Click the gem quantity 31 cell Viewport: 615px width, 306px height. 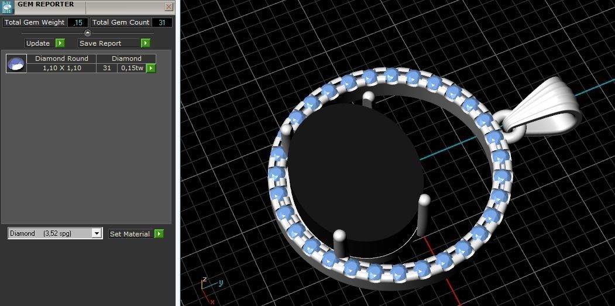point(106,68)
